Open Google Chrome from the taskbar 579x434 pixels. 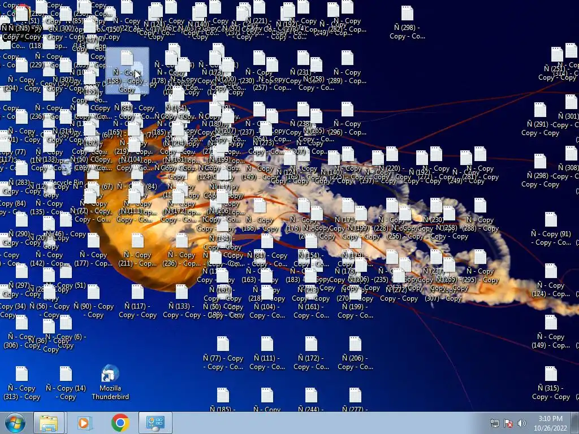click(120, 423)
